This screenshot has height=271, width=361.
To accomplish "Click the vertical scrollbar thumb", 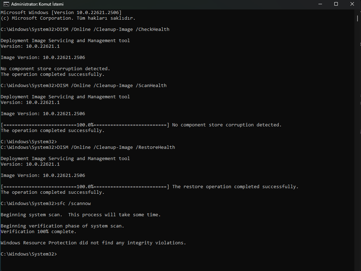I will coord(357,18).
